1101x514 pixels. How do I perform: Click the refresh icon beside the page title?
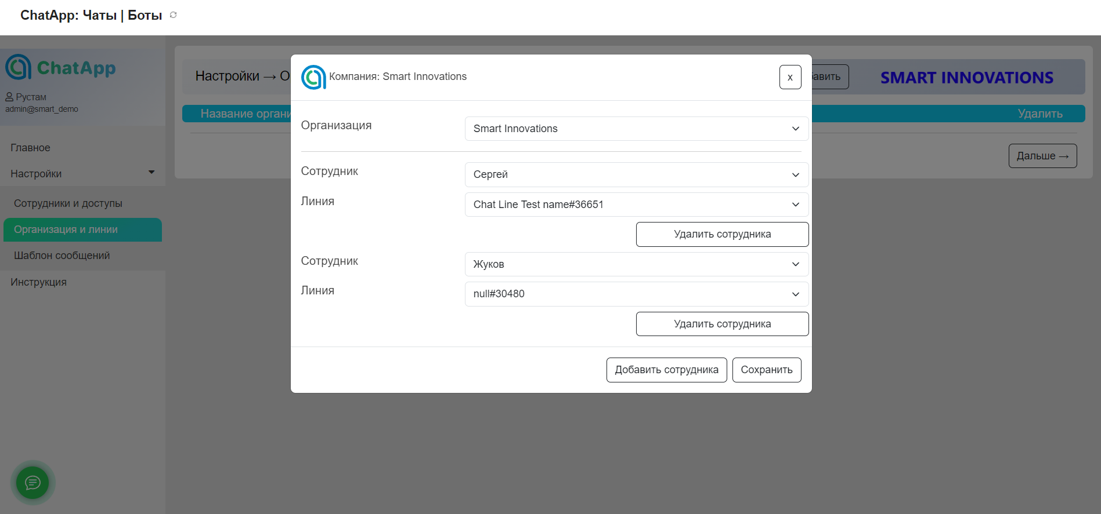(173, 15)
